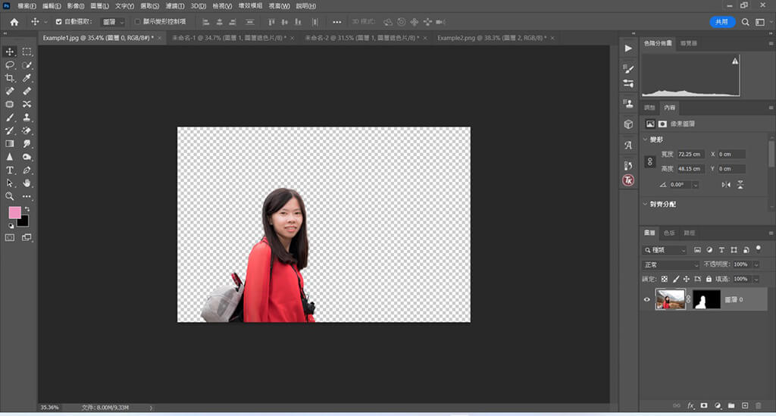Open the 濾鏡(T) Filter menu

click(175, 6)
